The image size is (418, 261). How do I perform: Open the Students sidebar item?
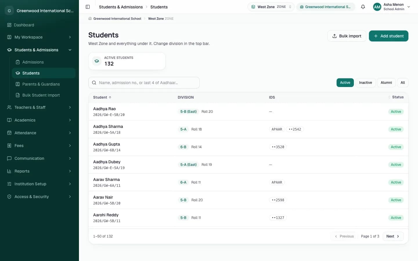(44, 73)
